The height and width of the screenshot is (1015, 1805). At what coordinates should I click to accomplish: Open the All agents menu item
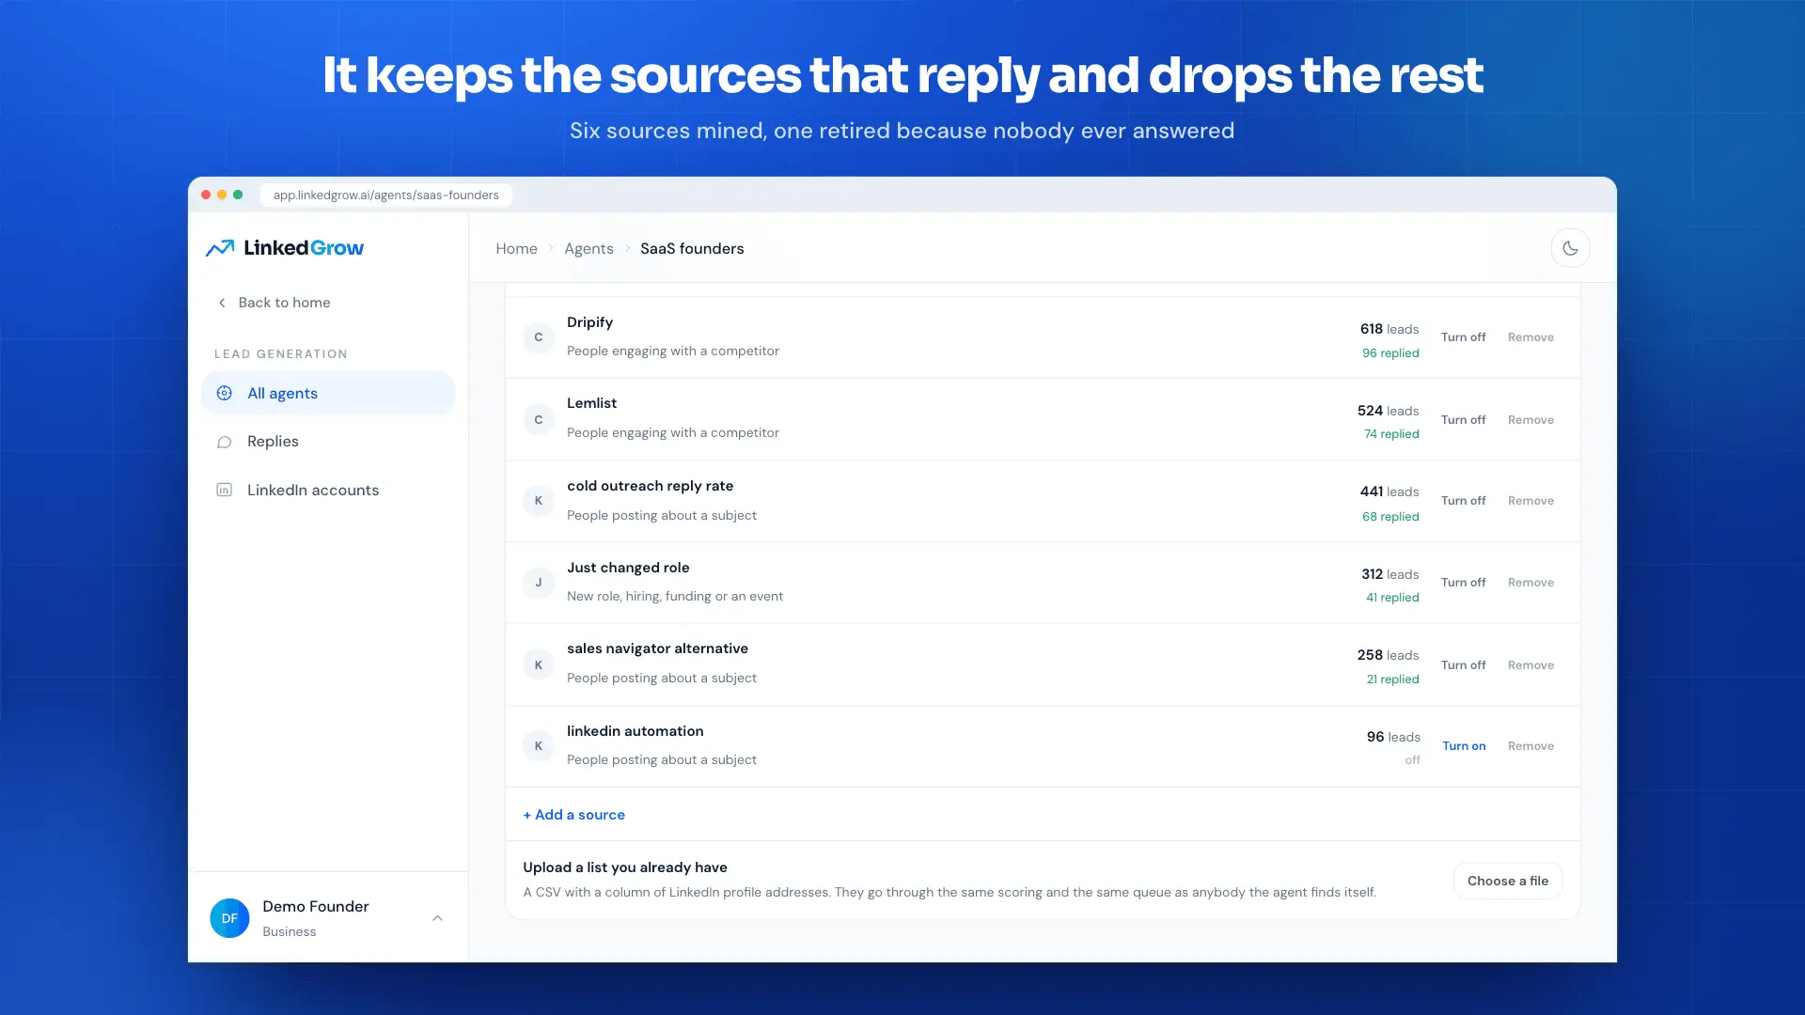[x=328, y=394]
